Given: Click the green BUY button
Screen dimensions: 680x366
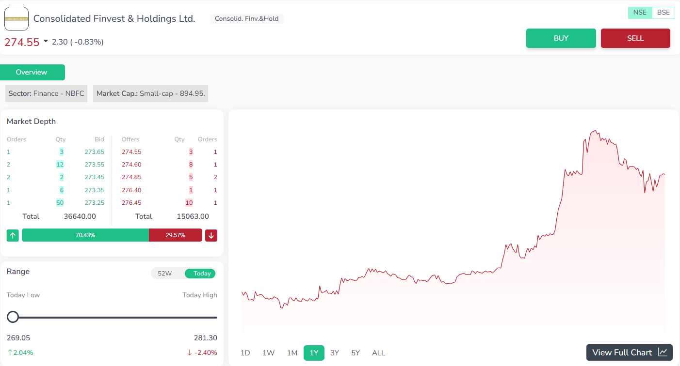Looking at the screenshot, I should tap(561, 38).
